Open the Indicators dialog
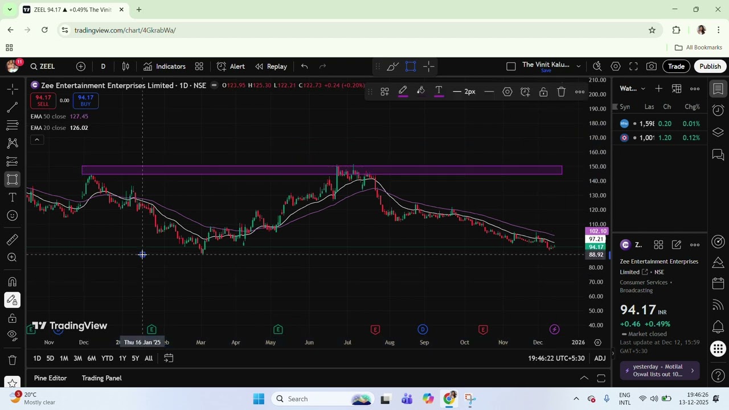This screenshot has width=729, height=410. pos(164,67)
